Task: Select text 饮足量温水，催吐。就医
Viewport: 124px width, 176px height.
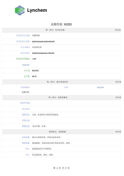Action: 43,155
